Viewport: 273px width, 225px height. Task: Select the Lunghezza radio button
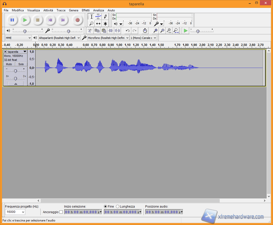coord(118,207)
